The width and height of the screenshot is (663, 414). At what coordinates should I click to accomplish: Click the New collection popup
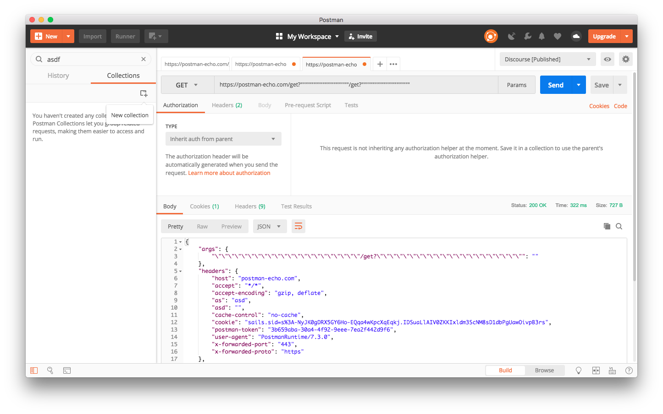click(x=130, y=115)
